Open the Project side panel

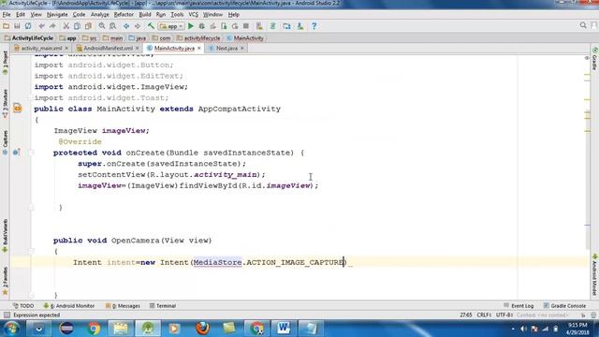pyautogui.click(x=5, y=63)
